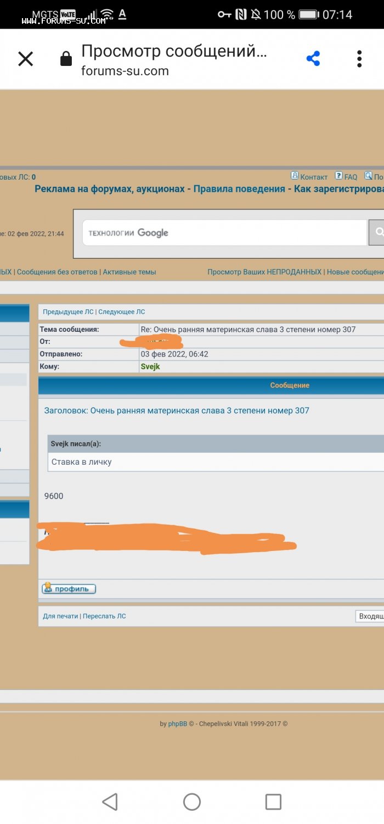Close the browser tab with X icon

26,59
